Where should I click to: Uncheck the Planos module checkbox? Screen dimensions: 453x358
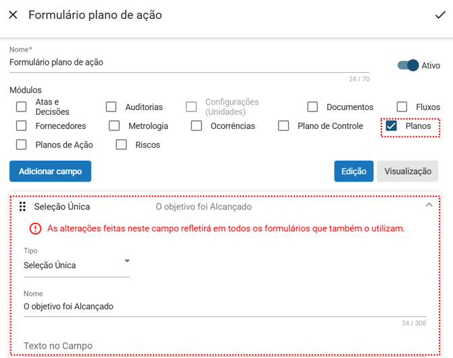(x=391, y=126)
